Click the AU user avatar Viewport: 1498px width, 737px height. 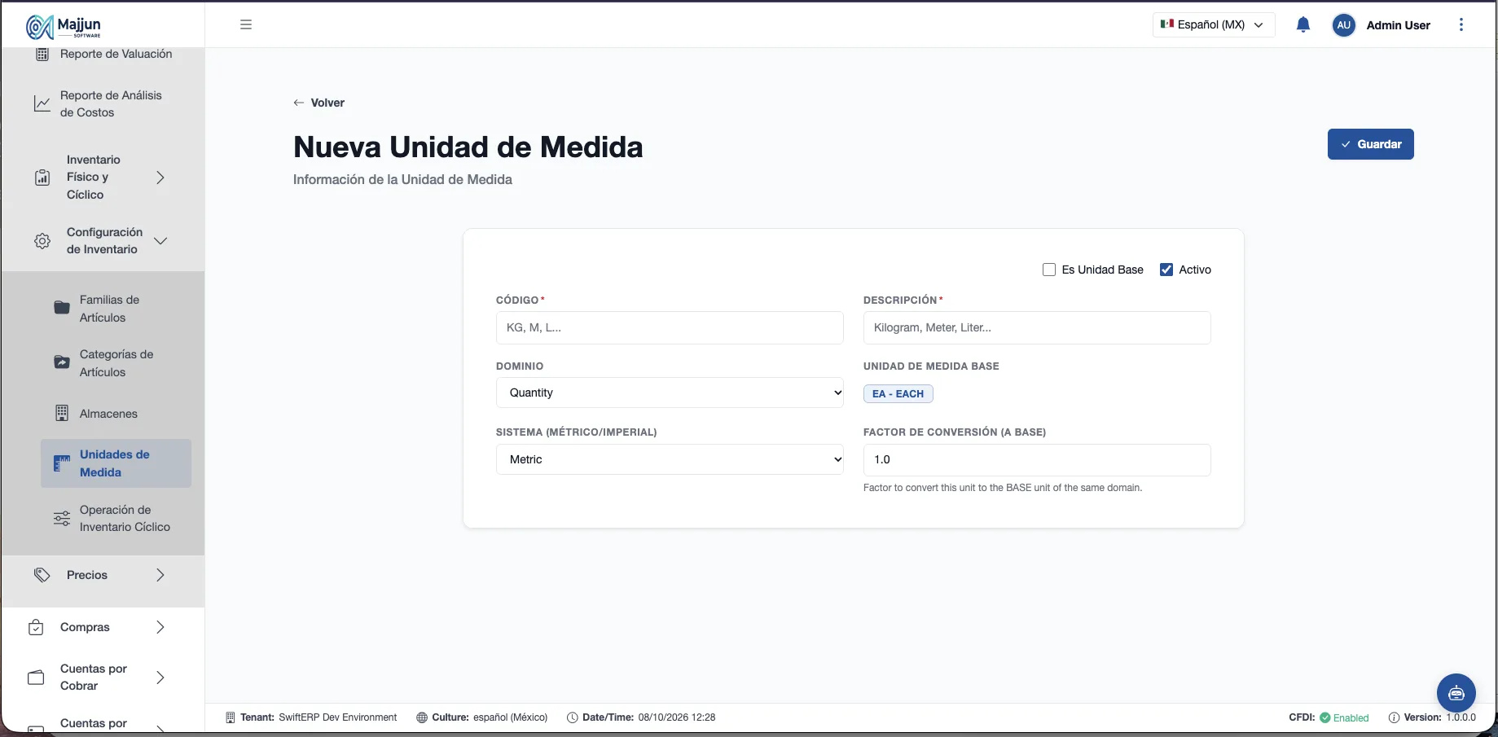(x=1344, y=25)
